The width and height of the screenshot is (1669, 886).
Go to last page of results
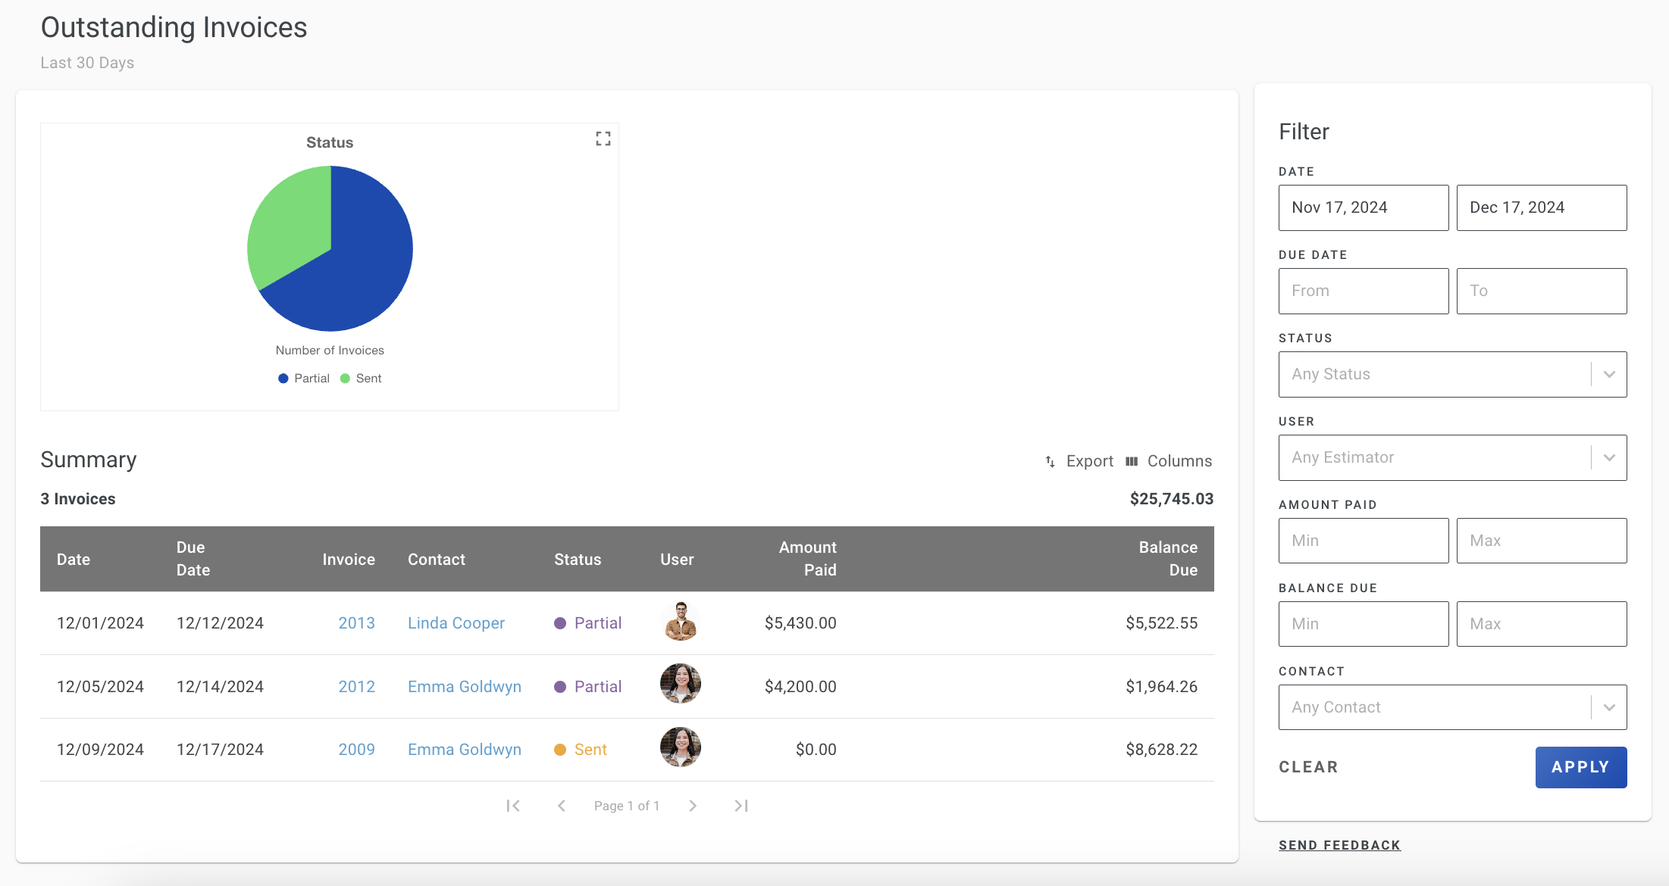coord(741,806)
